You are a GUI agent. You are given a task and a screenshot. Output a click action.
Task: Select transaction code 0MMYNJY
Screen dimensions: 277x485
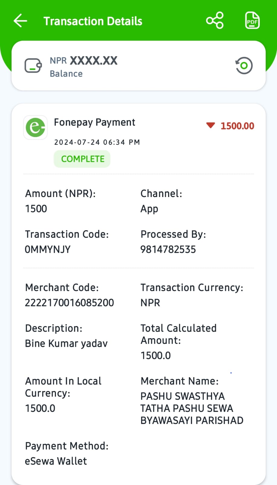pyautogui.click(x=47, y=249)
